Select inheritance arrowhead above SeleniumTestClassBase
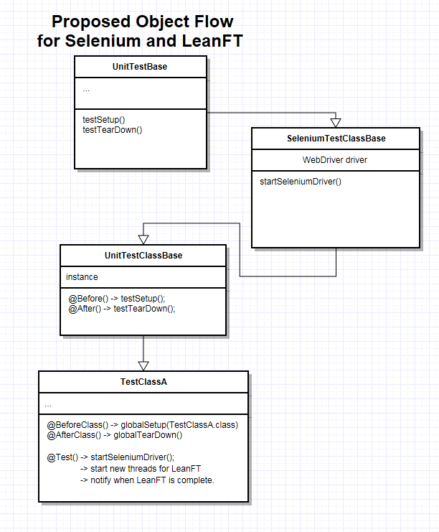This screenshot has width=439, height=532. tap(336, 123)
